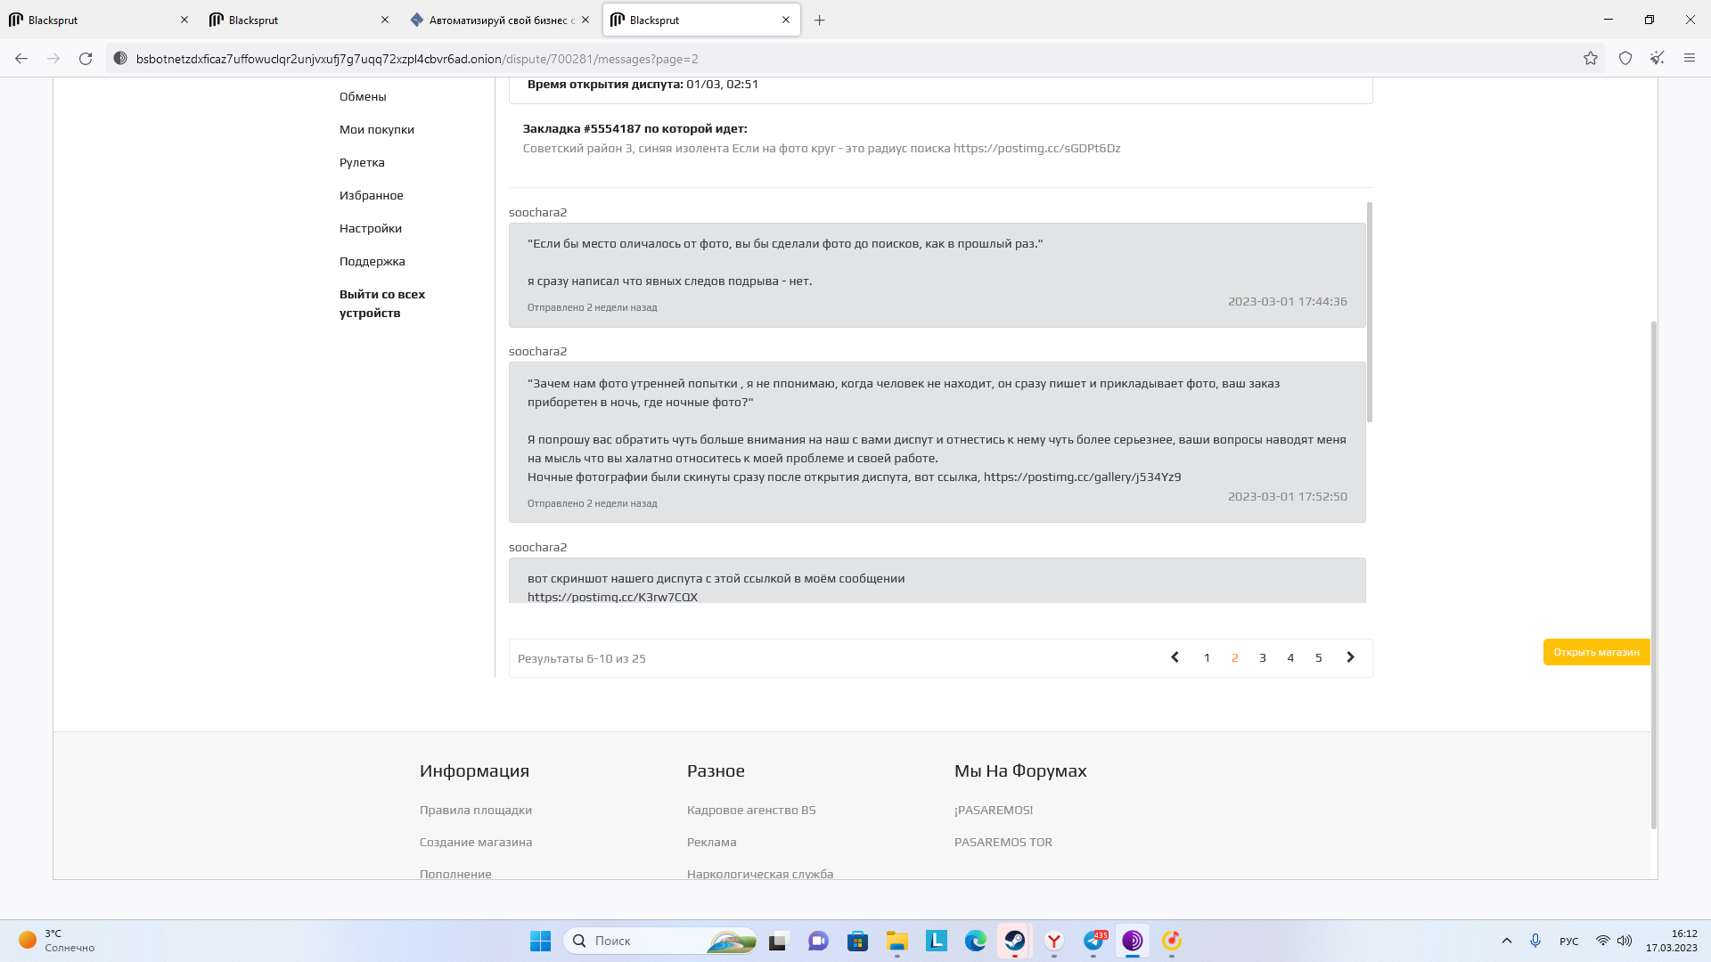Select page 1 of messages
This screenshot has width=1711, height=962.
tap(1207, 657)
